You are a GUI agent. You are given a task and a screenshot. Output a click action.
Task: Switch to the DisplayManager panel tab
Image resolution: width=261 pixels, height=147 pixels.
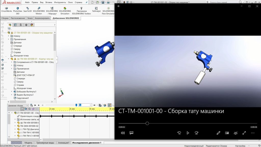(32, 25)
